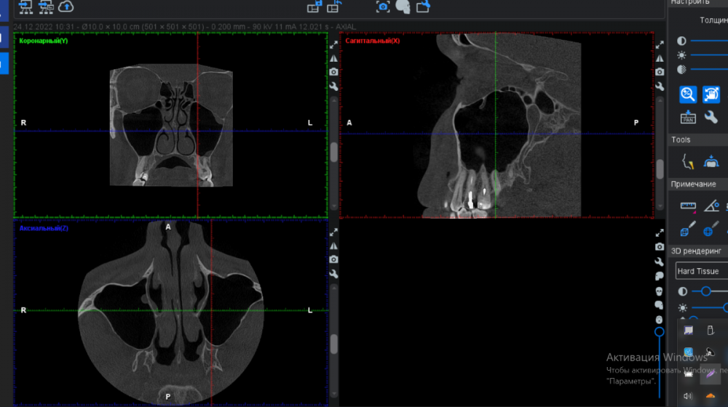Toggle the hand rotate tool in adjust panel
The width and height of the screenshot is (728, 407).
pyautogui.click(x=711, y=94)
